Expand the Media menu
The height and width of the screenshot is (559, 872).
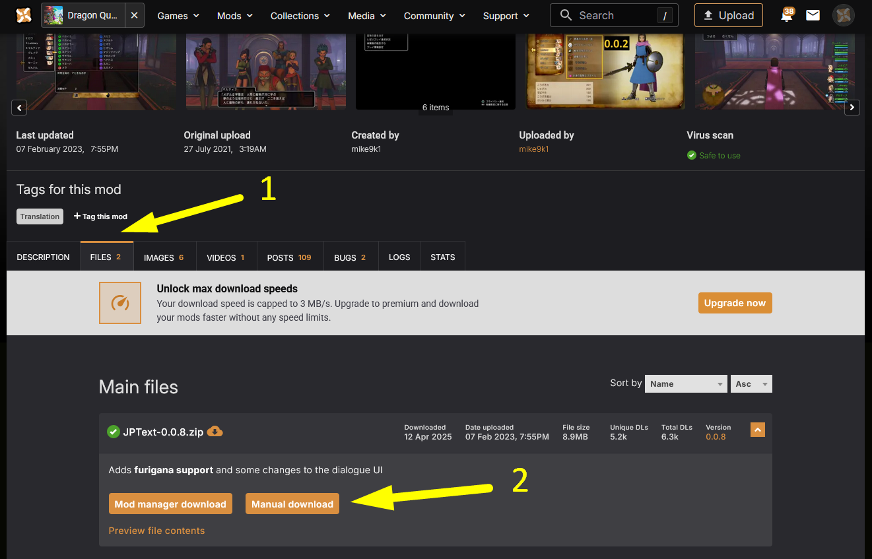[x=367, y=16]
